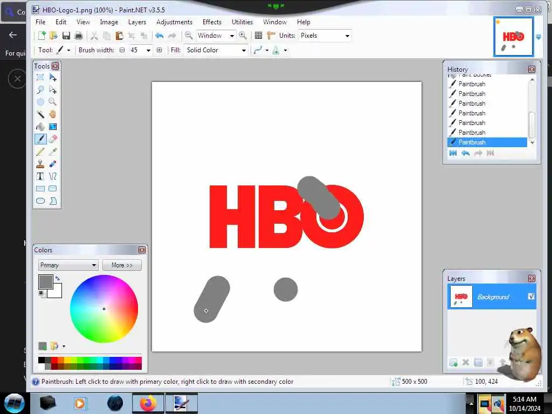The width and height of the screenshot is (552, 414).
Task: Select the Move Selection tool
Action: point(53,89)
